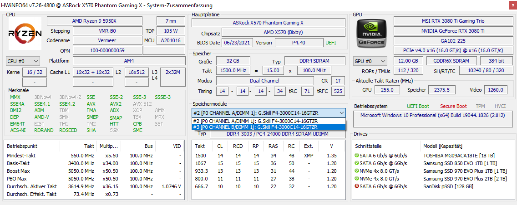Viewport: 517px width, 205px height.
Task: Click the tRFC 525 value field
Action: click(338, 91)
